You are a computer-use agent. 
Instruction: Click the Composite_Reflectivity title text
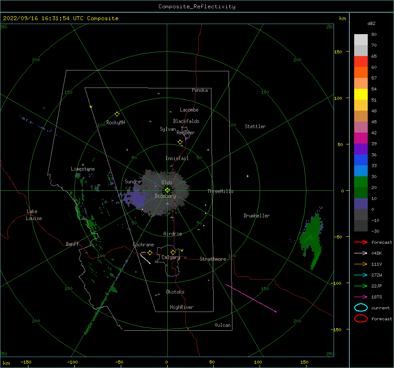coord(197,7)
